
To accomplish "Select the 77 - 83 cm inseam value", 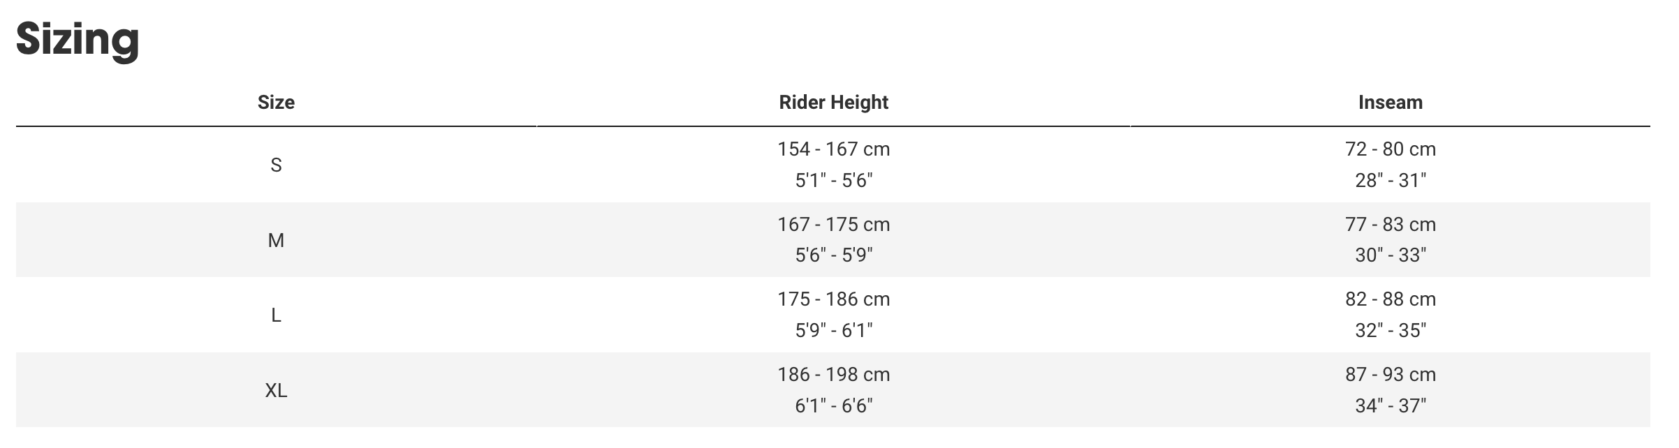I will point(1390,225).
